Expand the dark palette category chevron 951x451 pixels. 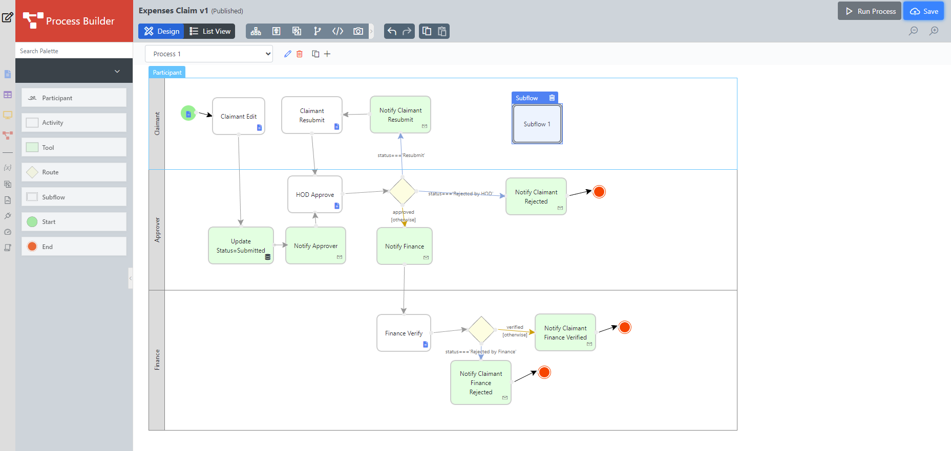[117, 71]
